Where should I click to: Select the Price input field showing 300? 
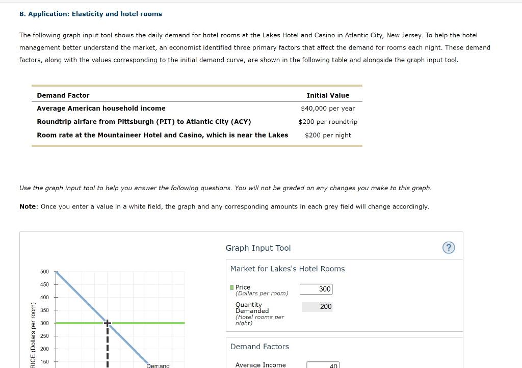317,288
